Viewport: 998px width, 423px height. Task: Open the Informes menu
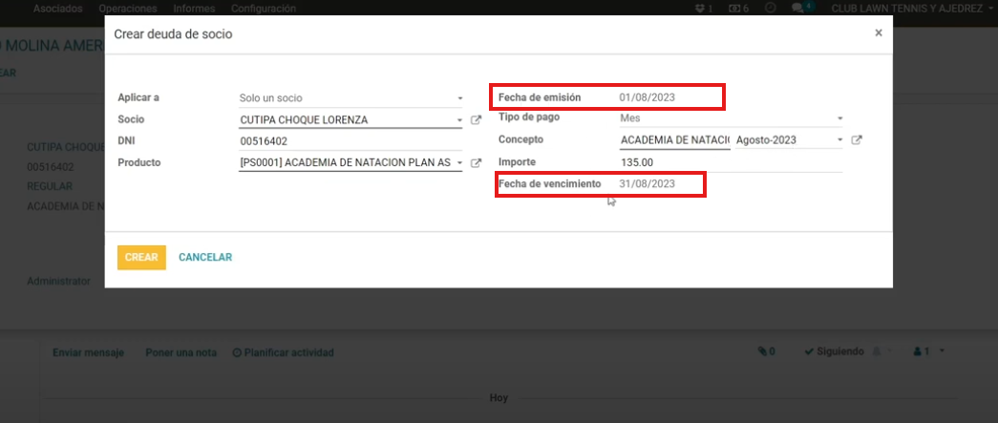coord(194,9)
